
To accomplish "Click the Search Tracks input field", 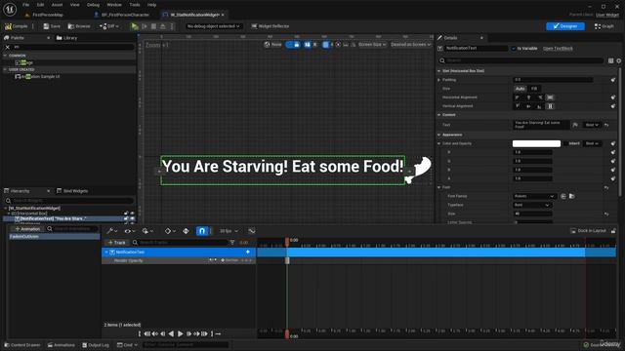I will click(180, 242).
